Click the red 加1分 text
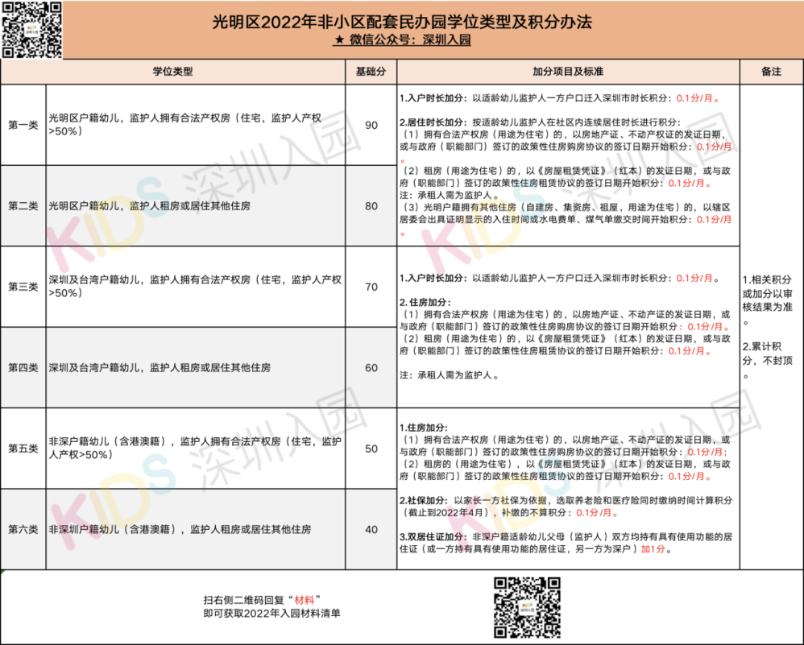The image size is (804, 645). coord(653,549)
